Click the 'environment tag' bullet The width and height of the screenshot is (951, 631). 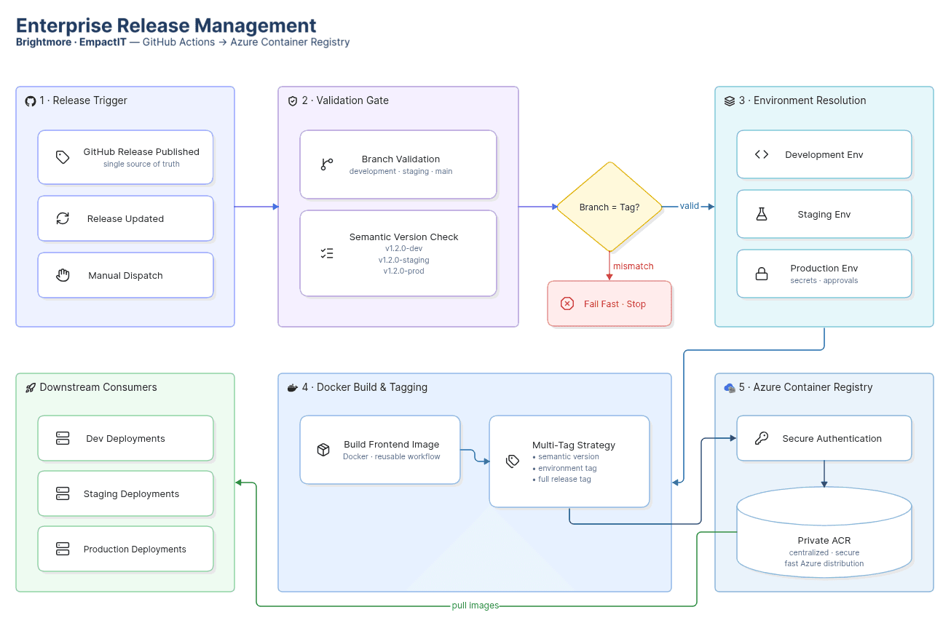tap(565, 469)
